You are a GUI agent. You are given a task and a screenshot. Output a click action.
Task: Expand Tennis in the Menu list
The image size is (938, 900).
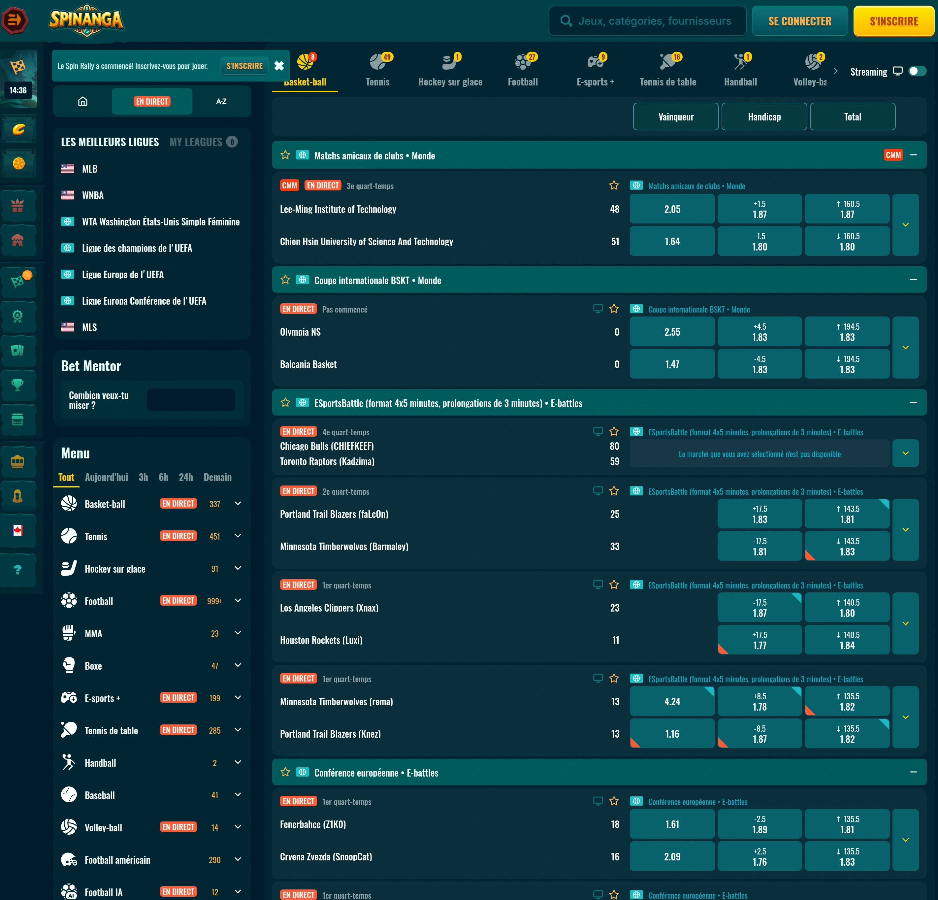click(238, 536)
